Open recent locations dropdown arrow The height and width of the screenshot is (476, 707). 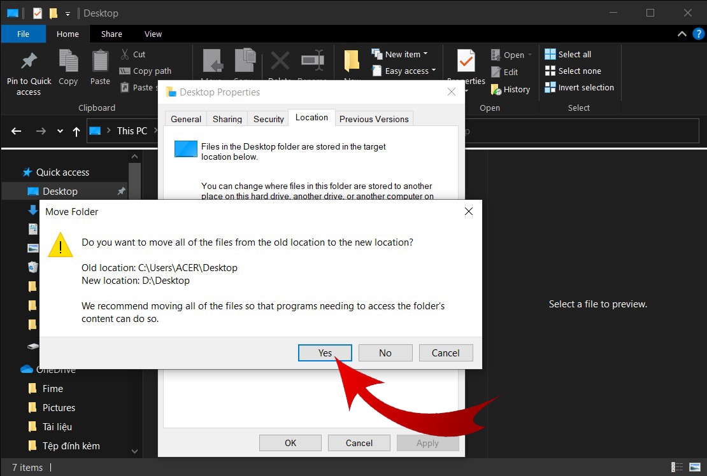60,131
